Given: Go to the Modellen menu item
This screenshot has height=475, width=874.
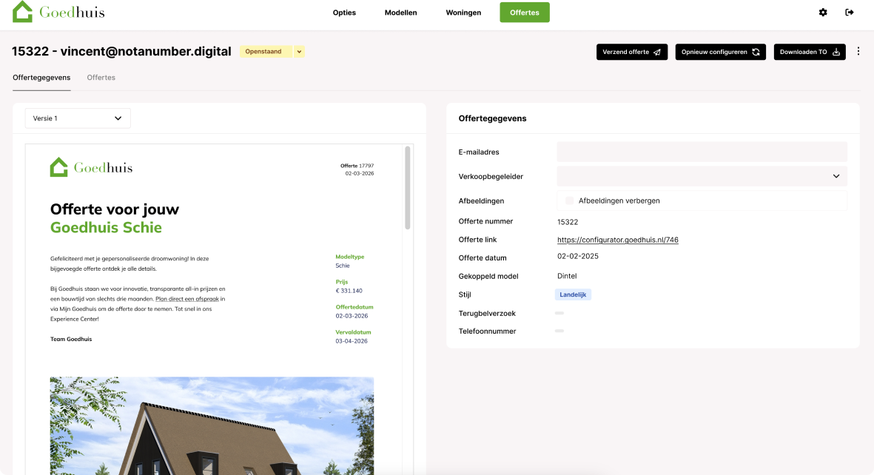Looking at the screenshot, I should tap(401, 13).
